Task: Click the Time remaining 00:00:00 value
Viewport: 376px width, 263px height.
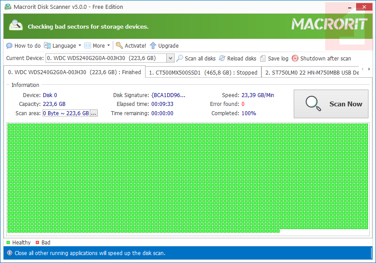Action: pyautogui.click(x=162, y=113)
